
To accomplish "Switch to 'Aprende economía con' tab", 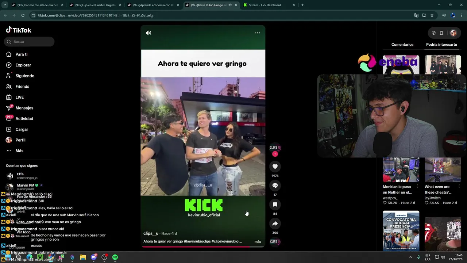I will click(153, 5).
